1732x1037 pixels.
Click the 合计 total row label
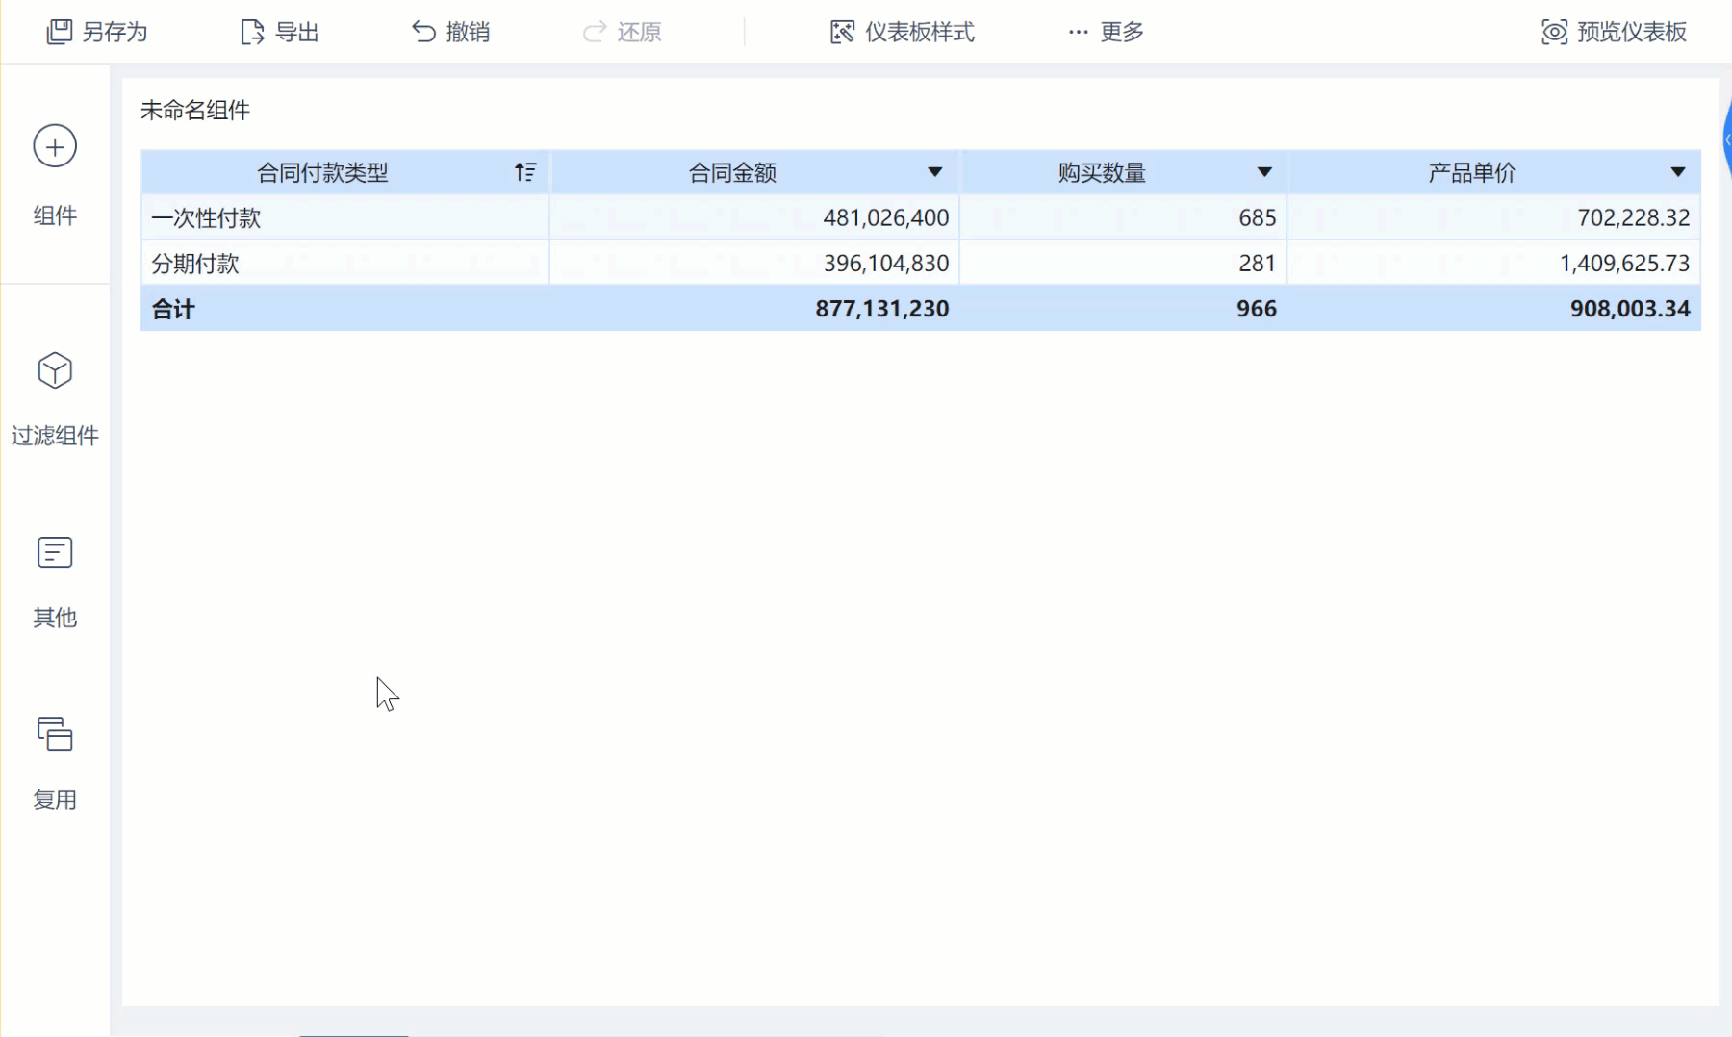coord(173,309)
